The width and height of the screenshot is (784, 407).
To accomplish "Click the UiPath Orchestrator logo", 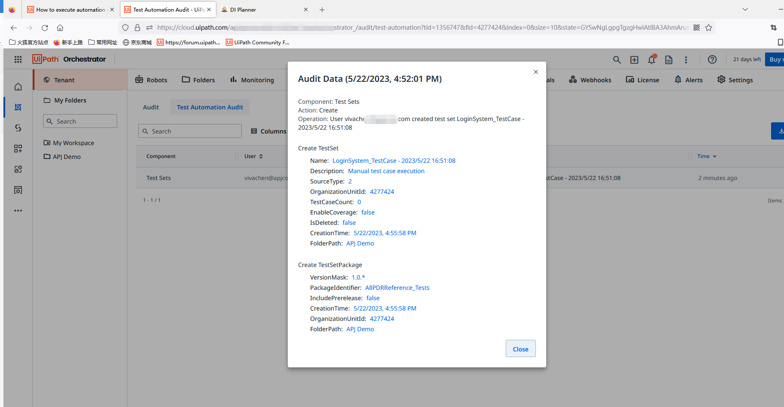I will click(69, 59).
